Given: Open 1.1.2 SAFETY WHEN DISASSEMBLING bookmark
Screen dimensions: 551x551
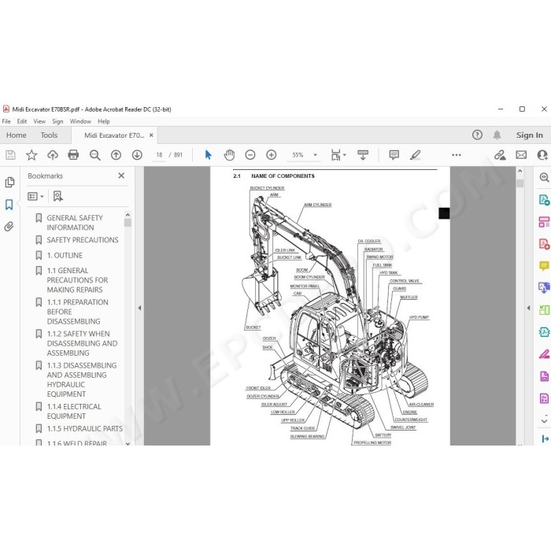Looking at the screenshot, I should click(x=82, y=343).
